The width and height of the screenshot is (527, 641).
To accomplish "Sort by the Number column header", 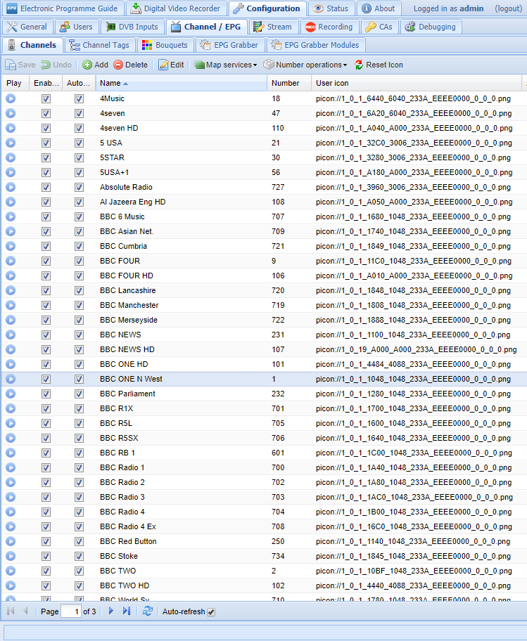I will tap(289, 83).
